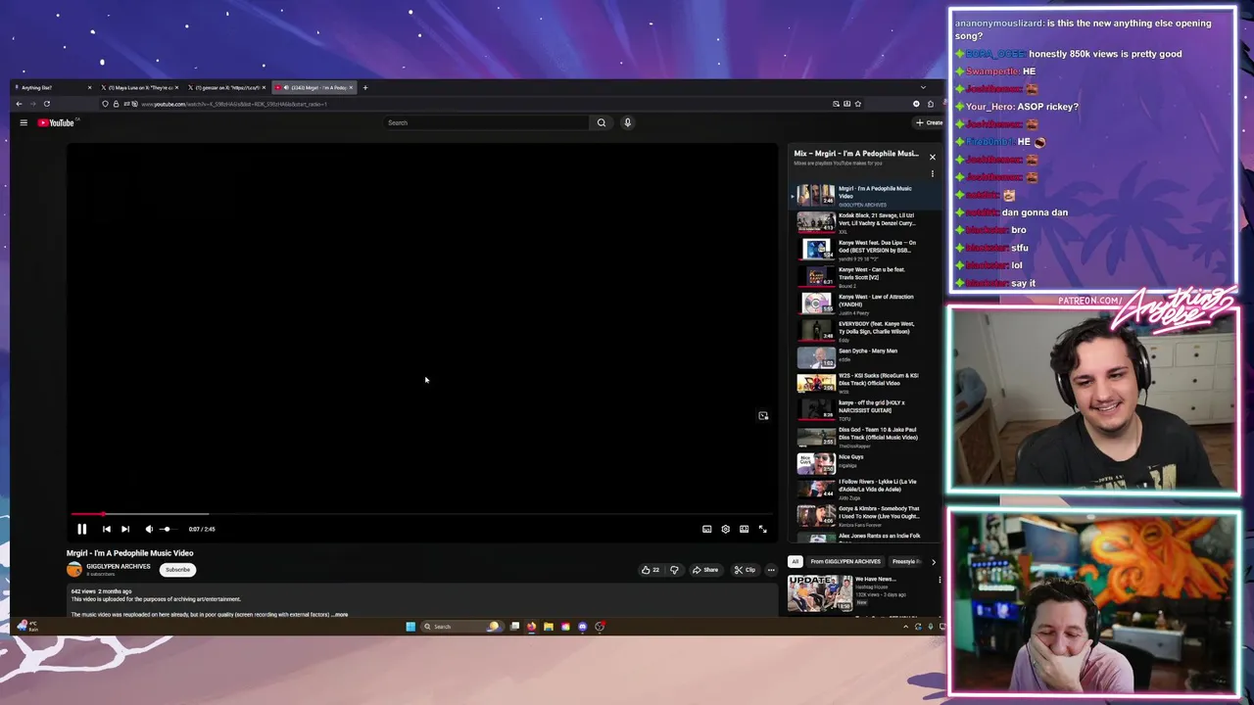
Task: Reload the page
Action: point(46,104)
